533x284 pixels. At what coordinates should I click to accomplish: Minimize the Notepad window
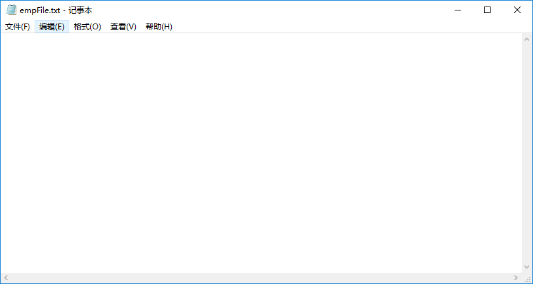point(457,10)
